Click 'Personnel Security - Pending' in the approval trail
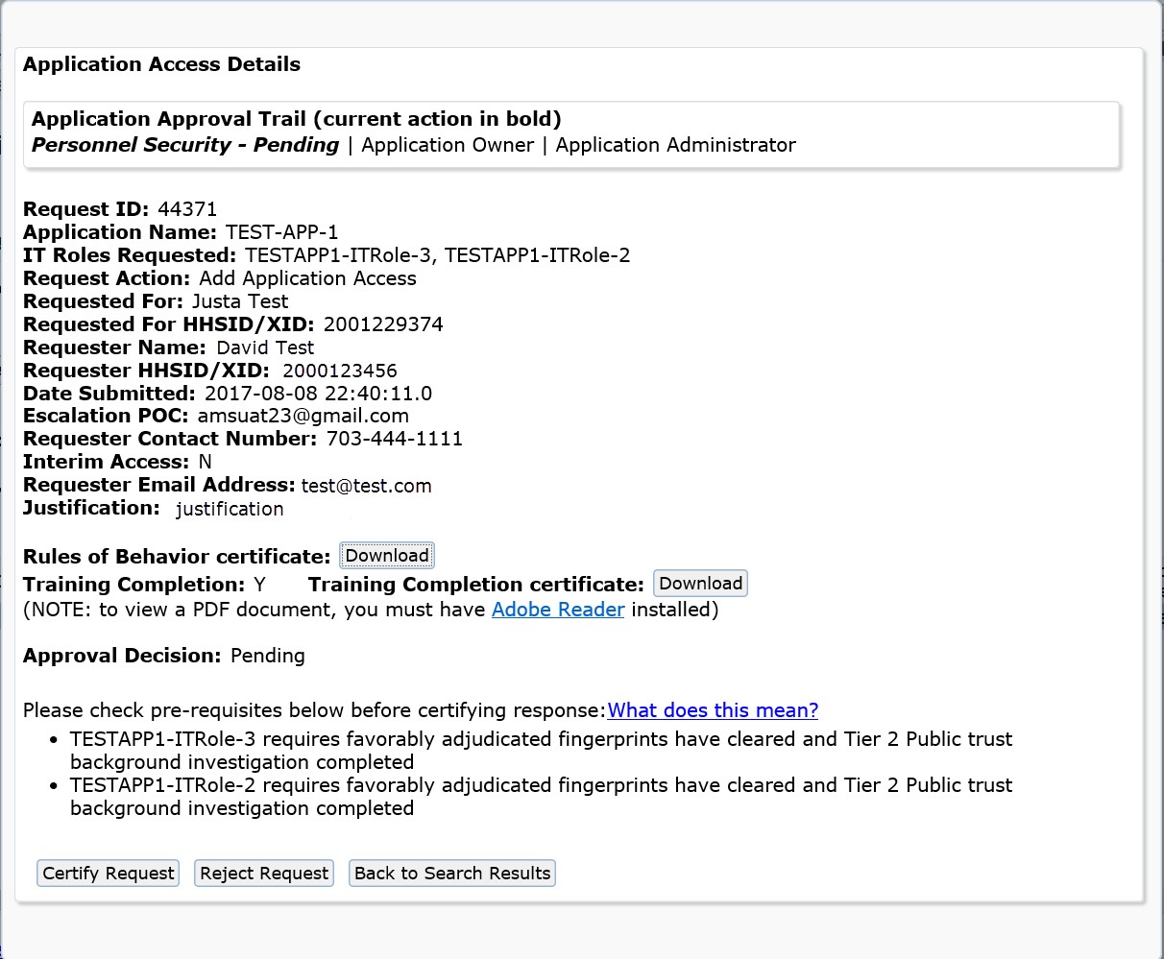The image size is (1164, 959). pyautogui.click(x=185, y=145)
